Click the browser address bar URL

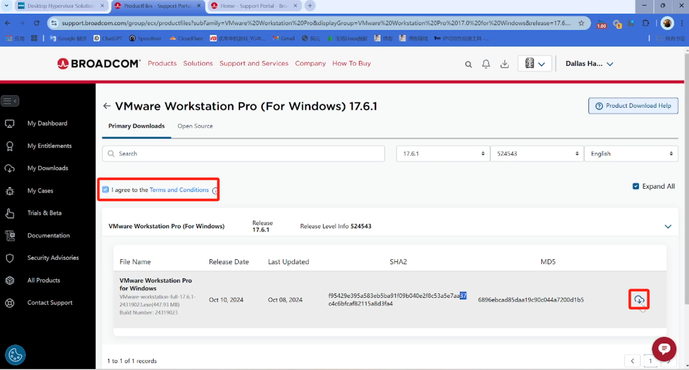[317, 23]
